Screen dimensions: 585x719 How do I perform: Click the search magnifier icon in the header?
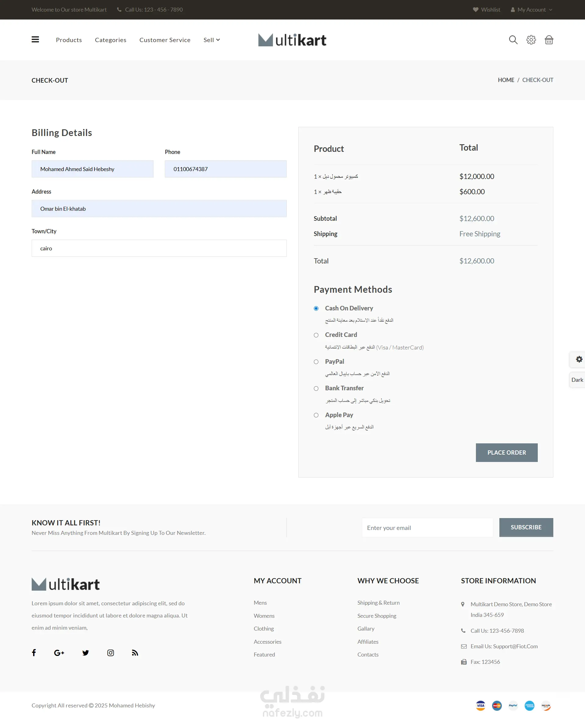pos(513,40)
